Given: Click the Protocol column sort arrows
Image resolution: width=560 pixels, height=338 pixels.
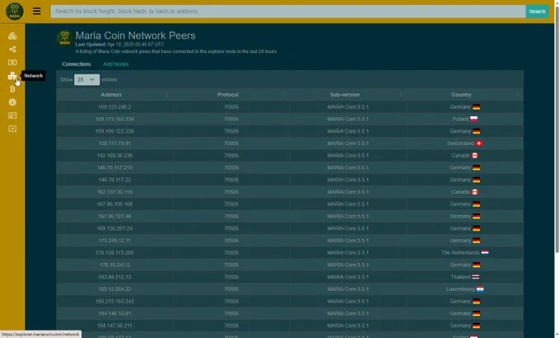Looking at the screenshot, I should pyautogui.click(x=284, y=95).
